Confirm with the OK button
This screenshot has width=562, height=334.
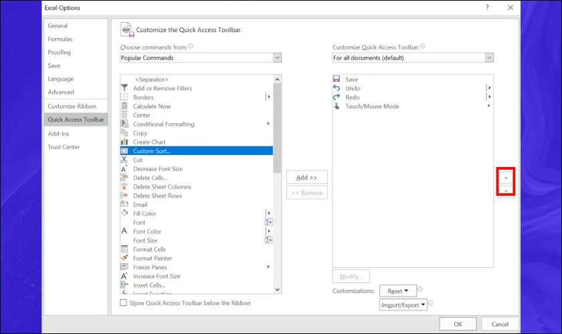tap(458, 324)
